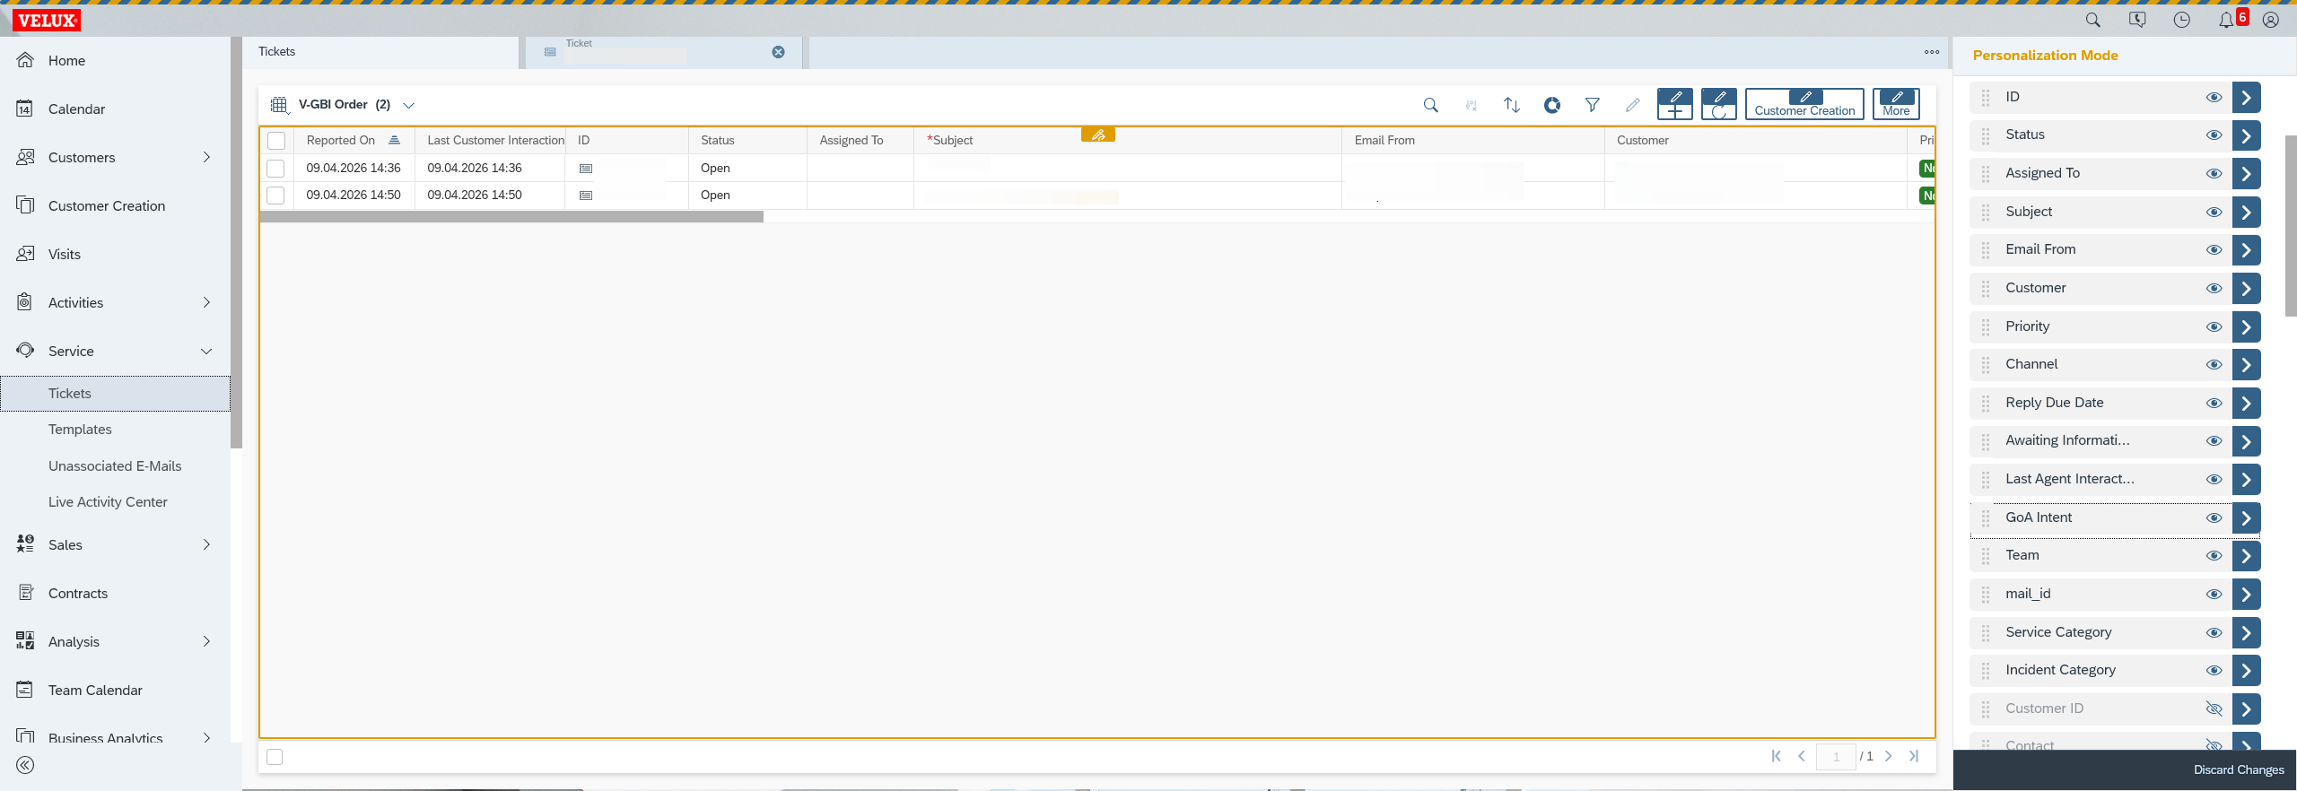Click the page number input field
Viewport: 2297px width, 791px height.
click(x=1836, y=757)
